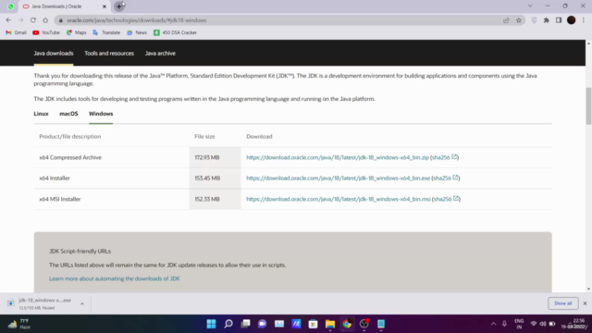Open a new browser tab

(x=119, y=6)
